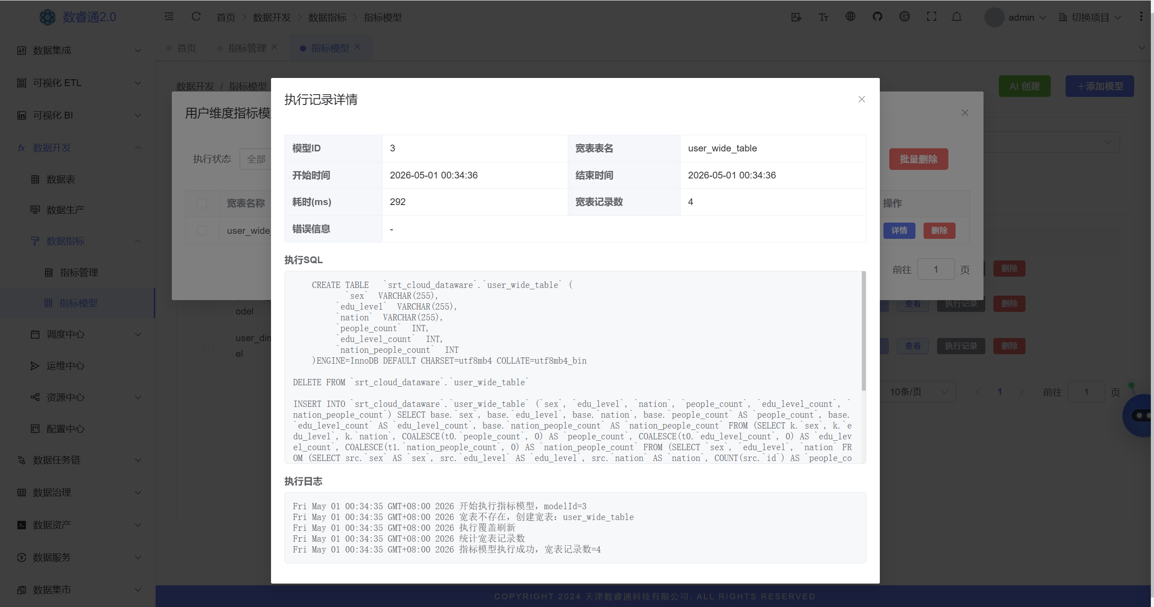This screenshot has height=607, width=1154.
Task: Click the 数据生产 sidebar icon
Action: (35, 210)
